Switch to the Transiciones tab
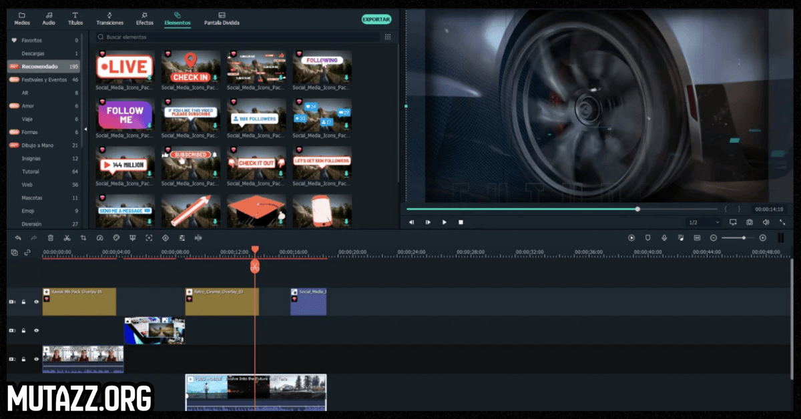 [109, 19]
